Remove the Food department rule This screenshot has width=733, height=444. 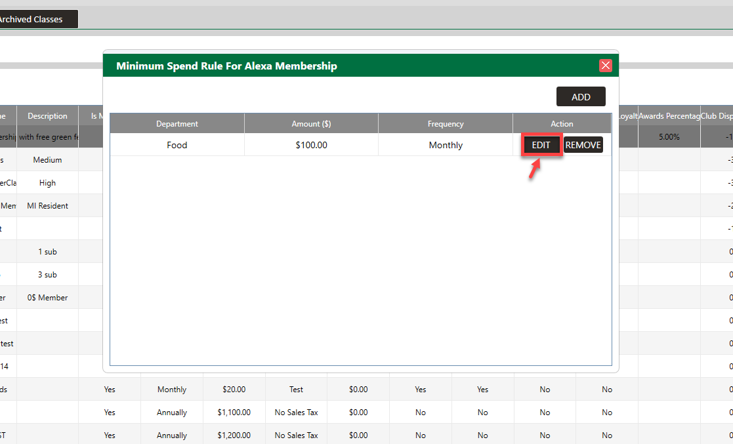pyautogui.click(x=583, y=145)
